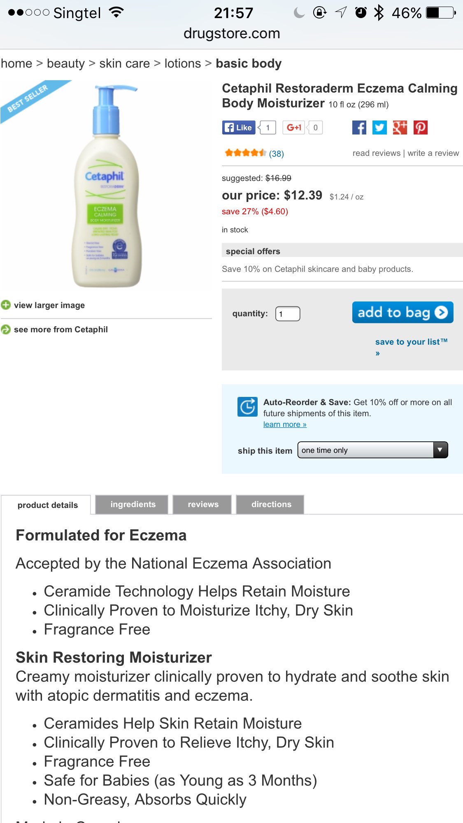The width and height of the screenshot is (463, 823).
Task: Share product on Google Plus icon
Action: pyautogui.click(x=400, y=128)
